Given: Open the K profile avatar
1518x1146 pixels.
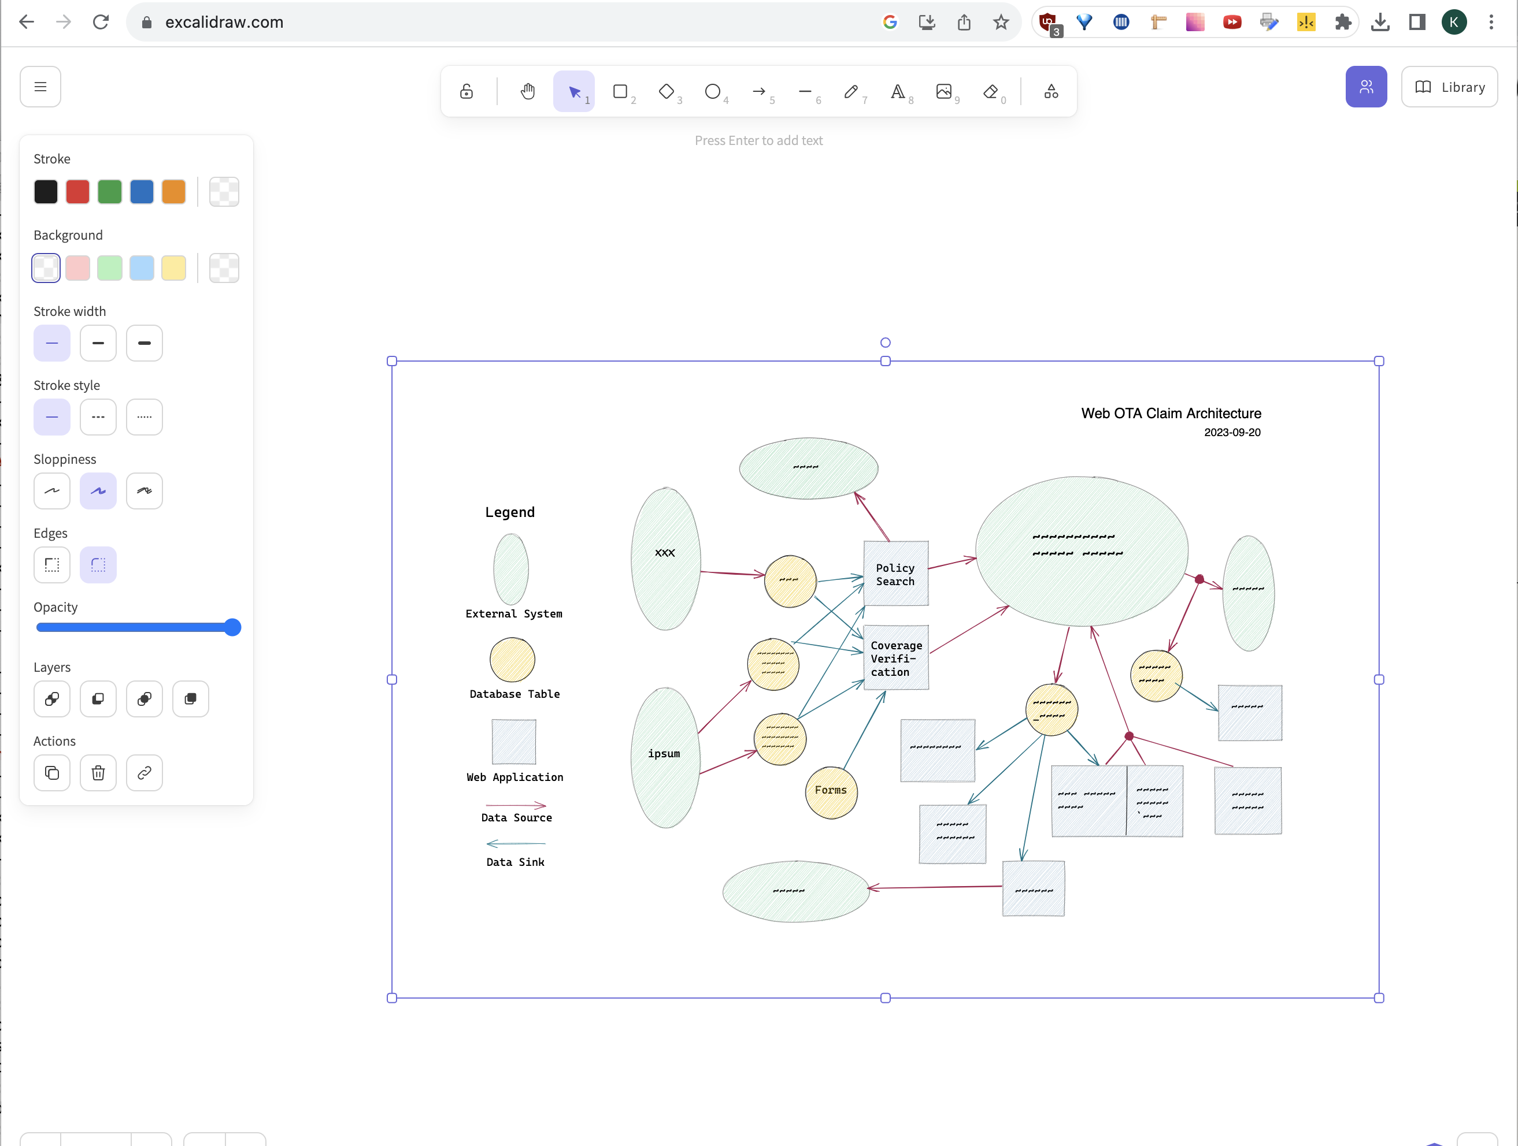Looking at the screenshot, I should tap(1454, 22).
